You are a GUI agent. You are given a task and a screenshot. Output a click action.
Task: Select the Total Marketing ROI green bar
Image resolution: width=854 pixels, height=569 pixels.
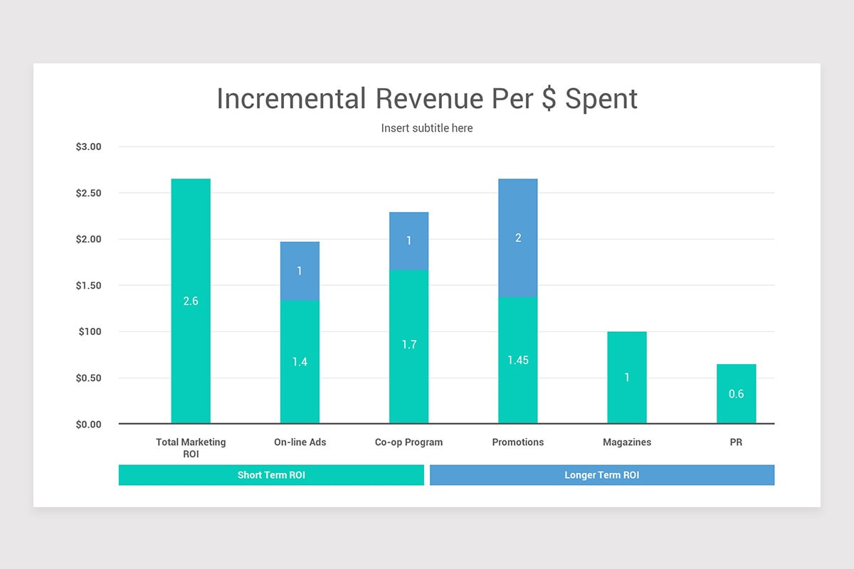click(x=191, y=301)
